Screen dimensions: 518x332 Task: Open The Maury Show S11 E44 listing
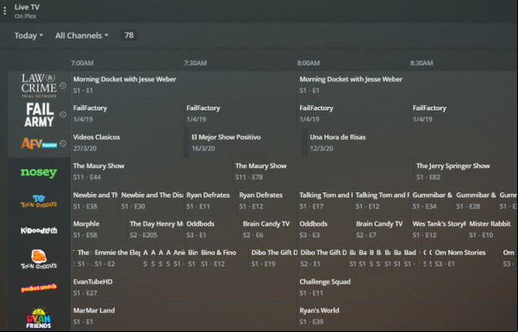[x=152, y=172]
